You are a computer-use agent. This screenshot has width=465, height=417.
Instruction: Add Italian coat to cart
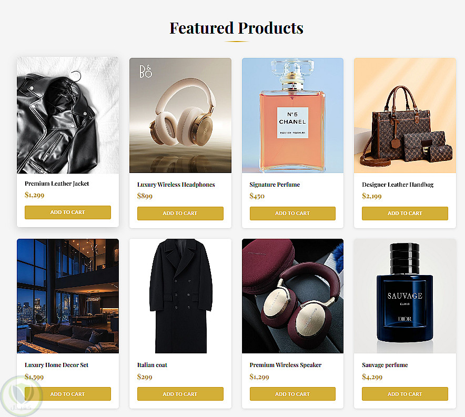pyautogui.click(x=180, y=394)
